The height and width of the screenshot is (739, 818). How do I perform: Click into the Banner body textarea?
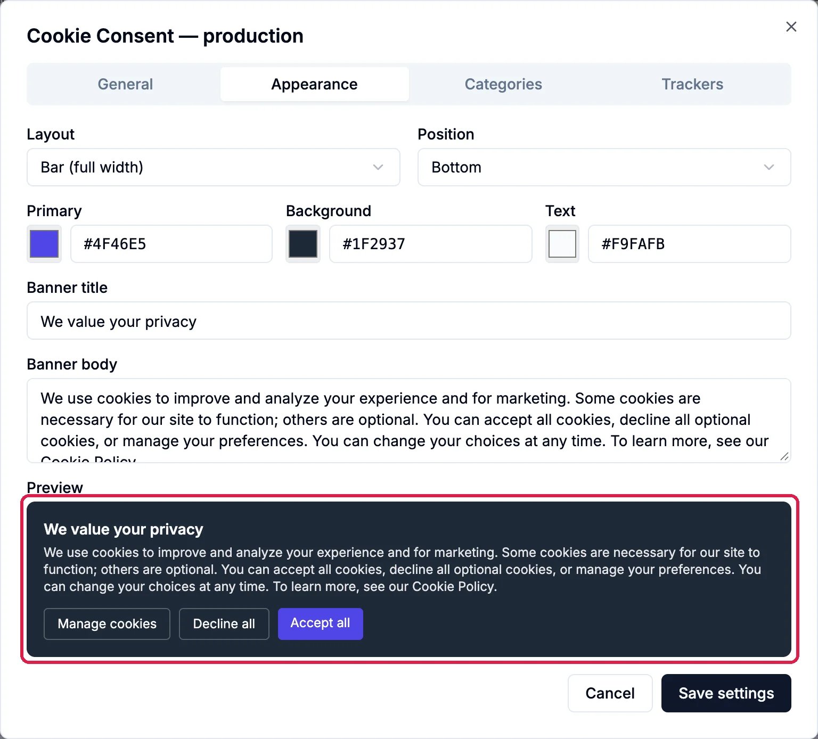(x=409, y=421)
